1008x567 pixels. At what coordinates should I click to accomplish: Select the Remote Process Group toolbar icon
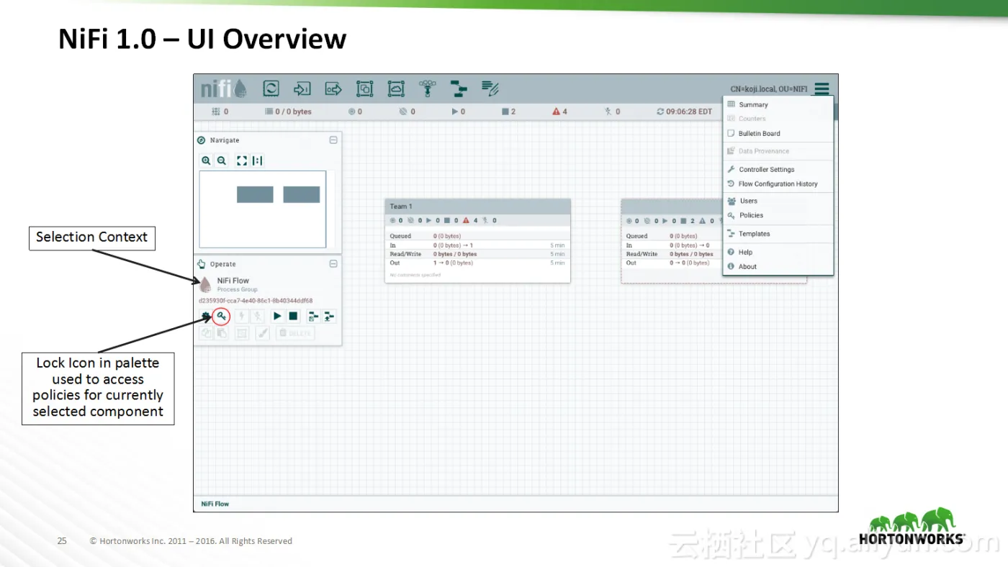tap(396, 89)
